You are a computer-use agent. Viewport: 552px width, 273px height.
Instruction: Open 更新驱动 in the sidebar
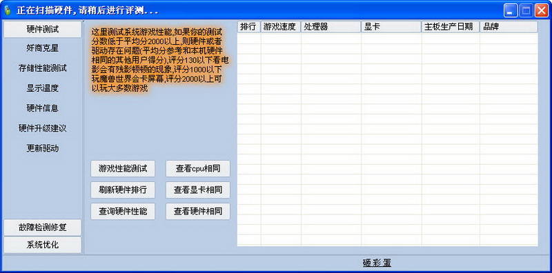42,148
